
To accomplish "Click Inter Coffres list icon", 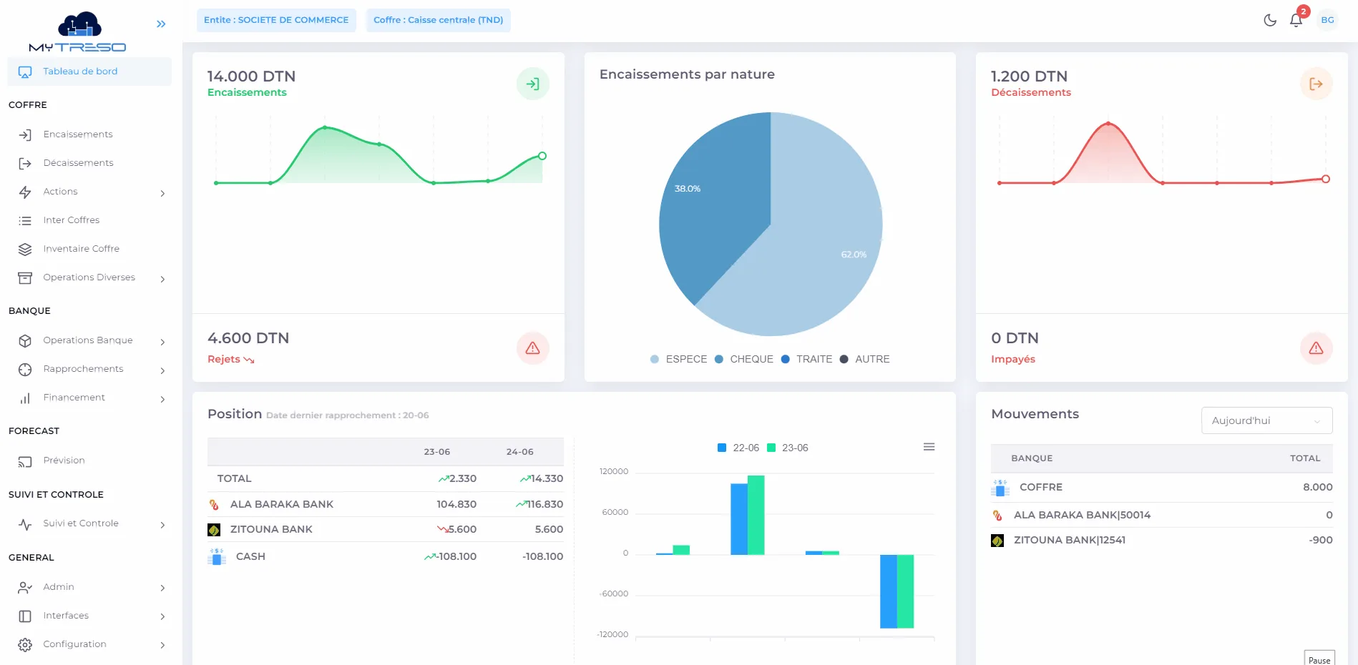I will coord(25,221).
